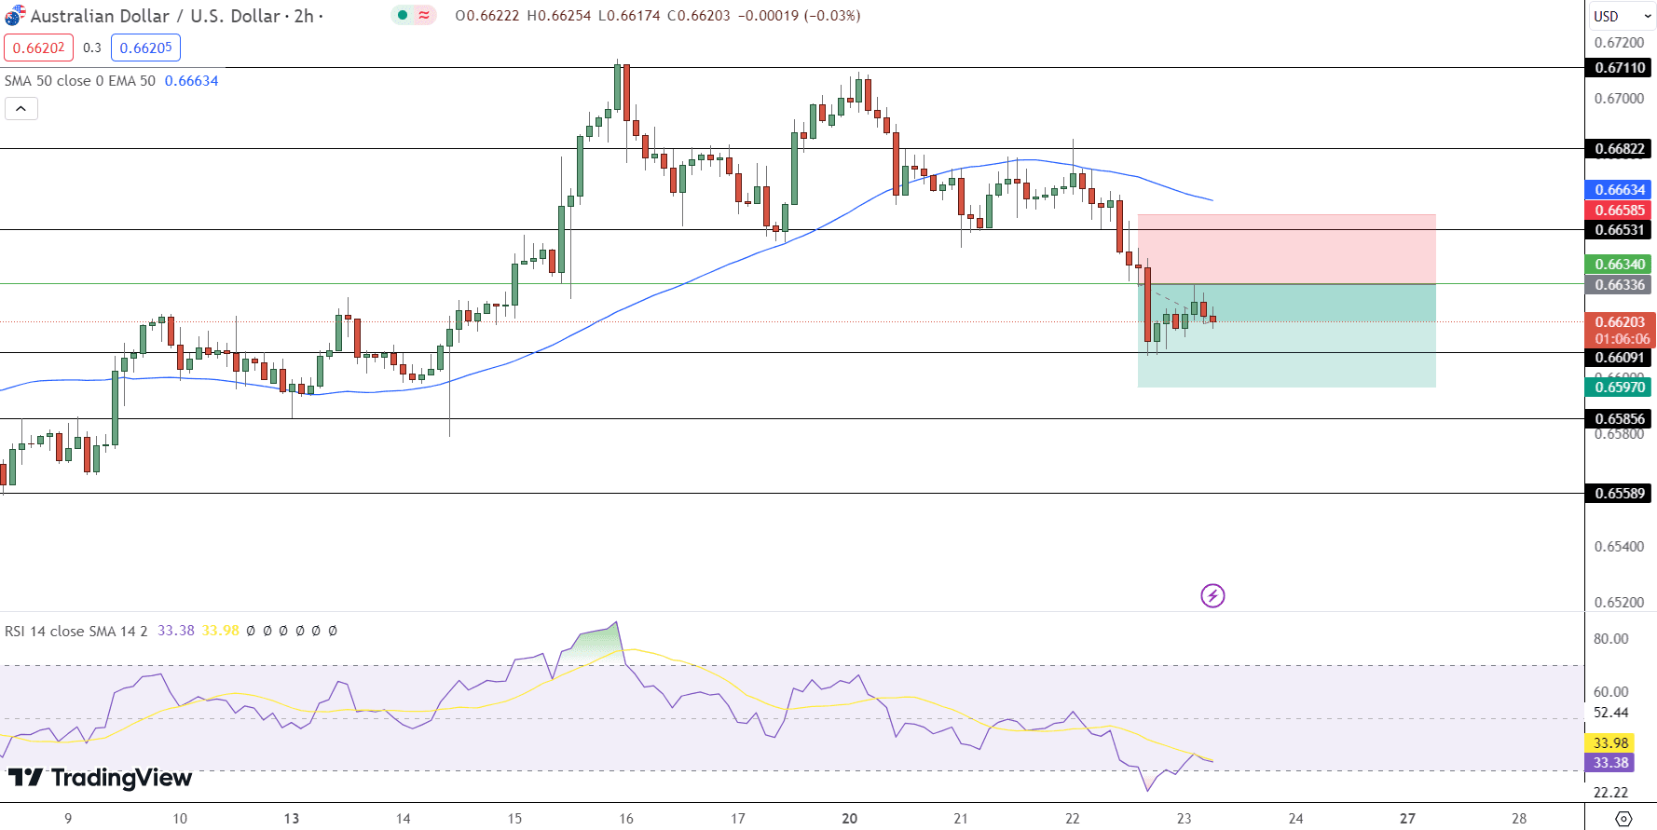The image size is (1657, 830).
Task: Click the 0.65856 horizontal line price label
Action: click(x=1620, y=419)
